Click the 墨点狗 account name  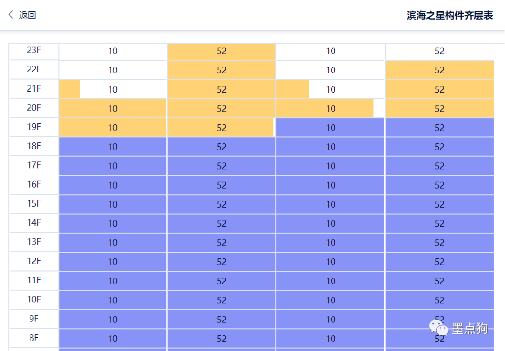point(470,328)
